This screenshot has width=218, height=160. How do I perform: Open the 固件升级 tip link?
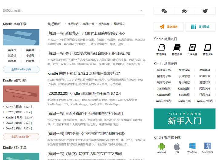click(205, 76)
